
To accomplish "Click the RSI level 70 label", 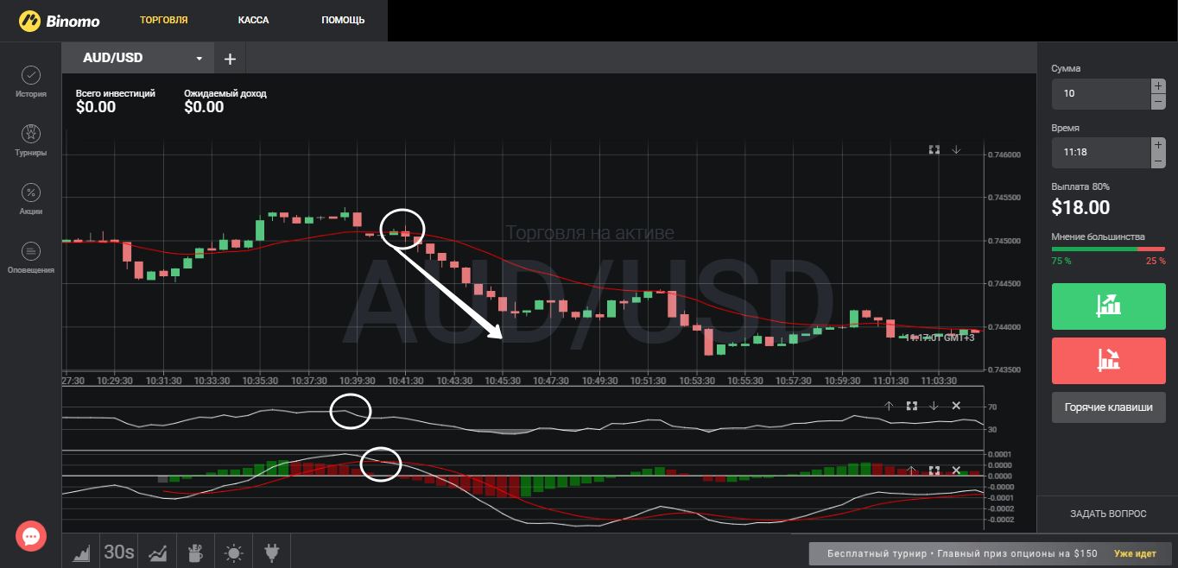I will 992,407.
